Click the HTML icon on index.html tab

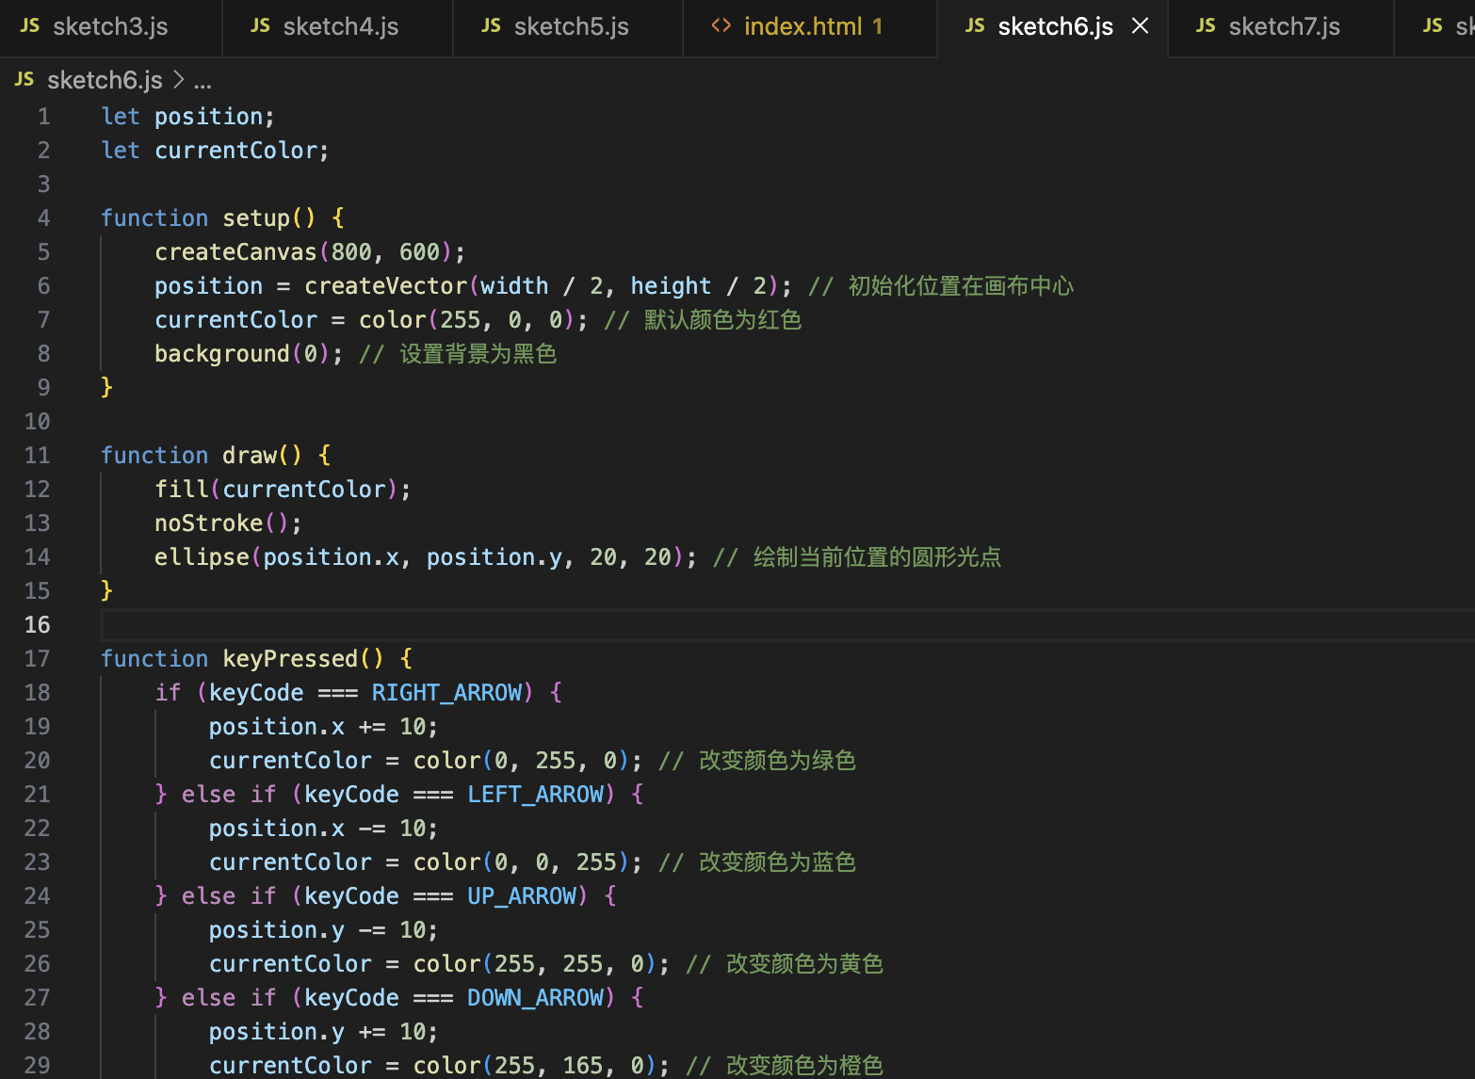[721, 26]
